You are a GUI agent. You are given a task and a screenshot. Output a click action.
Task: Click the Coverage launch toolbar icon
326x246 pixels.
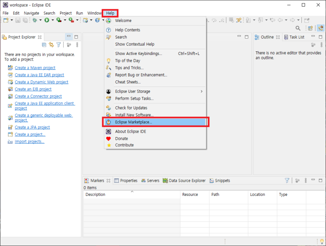[59, 20]
